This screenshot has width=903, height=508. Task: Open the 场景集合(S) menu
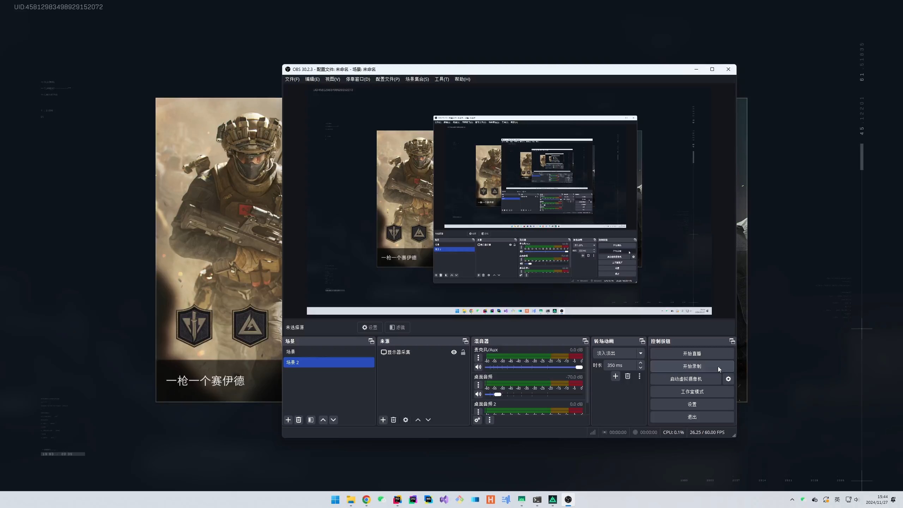click(x=417, y=79)
